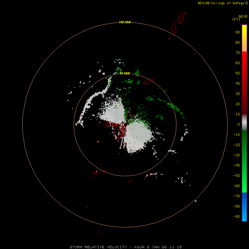Click the 40 value on the velocity scale
This screenshot has width=249, height=249.
coord(238,84)
